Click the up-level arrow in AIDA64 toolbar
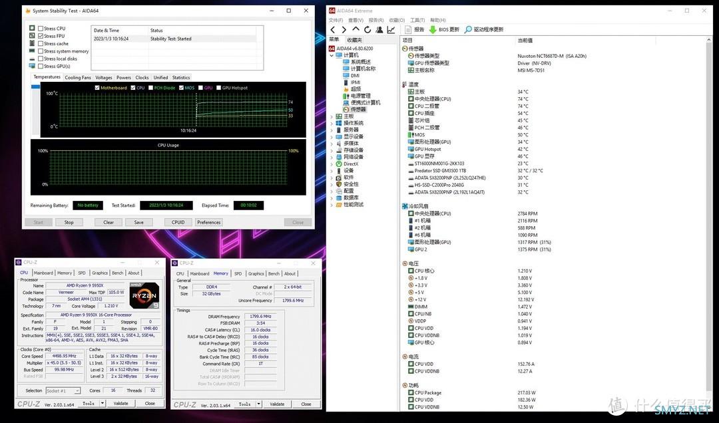Viewport: 719px width, 423px height. [356, 30]
